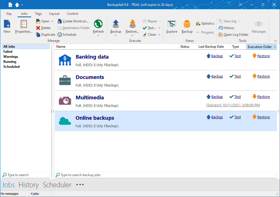
Task: Click Test in the Execute group
Action: click(x=150, y=28)
